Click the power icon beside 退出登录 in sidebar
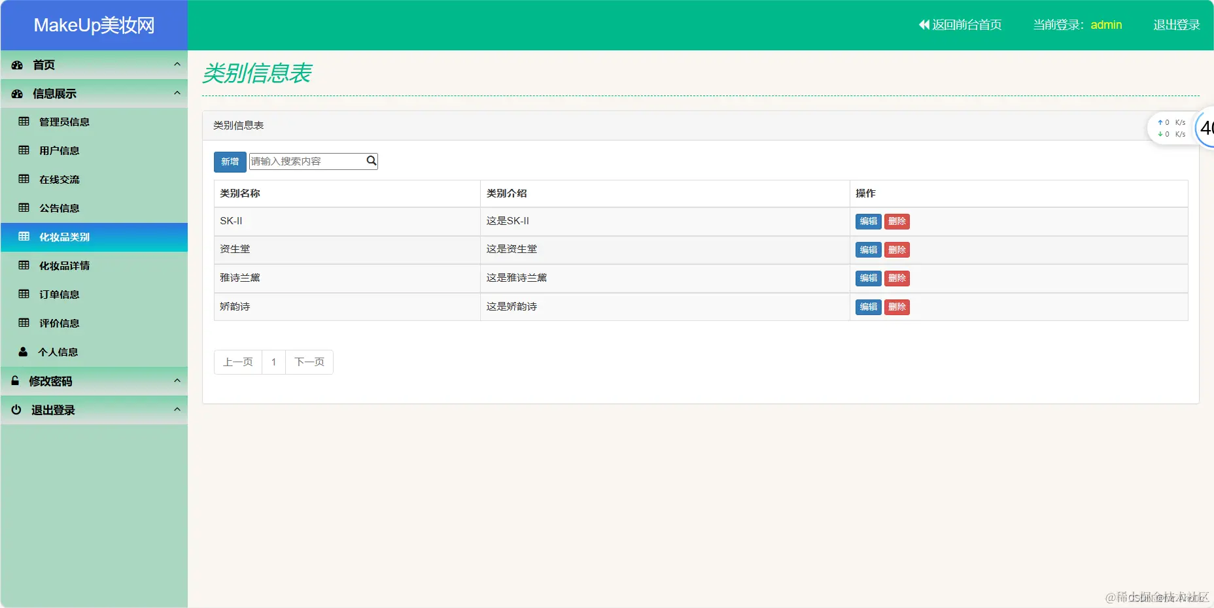This screenshot has height=608, width=1214. [16, 409]
